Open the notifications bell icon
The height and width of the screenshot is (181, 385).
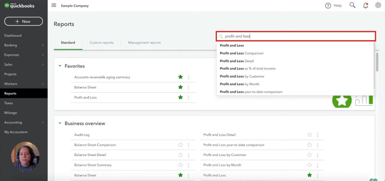point(365,5)
